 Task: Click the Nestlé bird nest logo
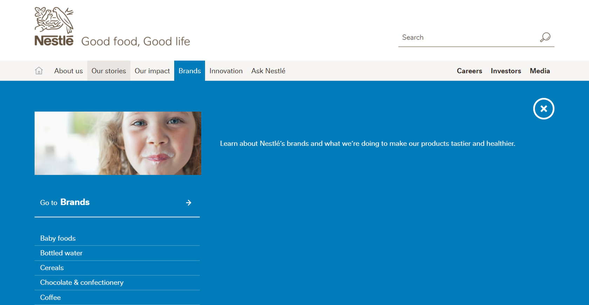(x=54, y=27)
